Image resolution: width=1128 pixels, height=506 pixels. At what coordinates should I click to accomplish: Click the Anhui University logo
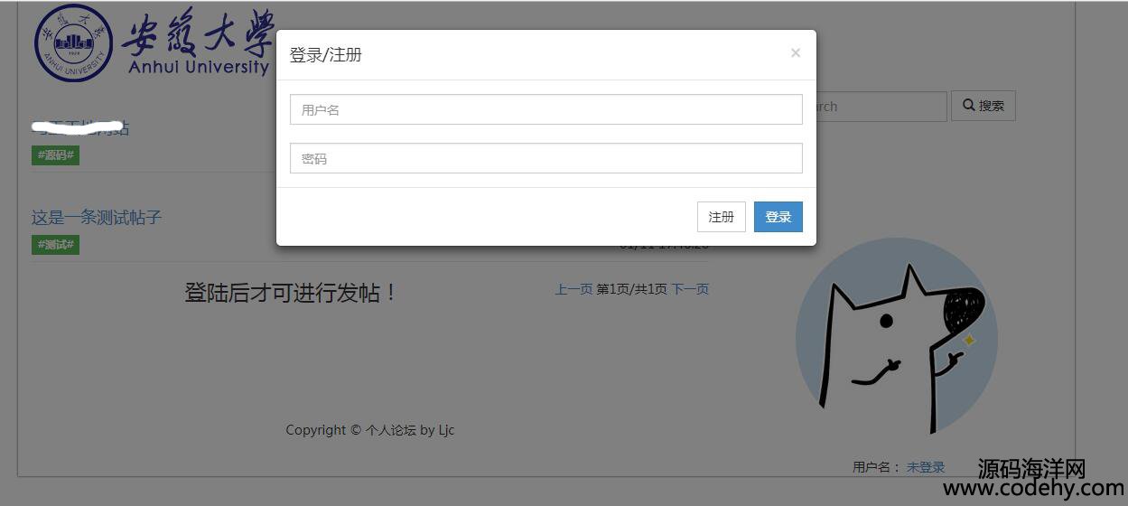[x=154, y=42]
